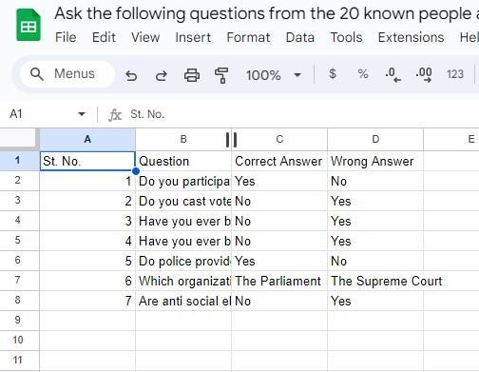Select column C header
Image resolution: width=479 pixels, height=372 pixels.
(279, 139)
